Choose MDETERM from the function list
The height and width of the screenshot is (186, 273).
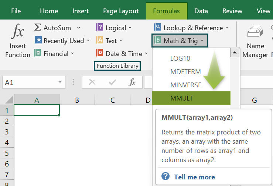(191, 72)
